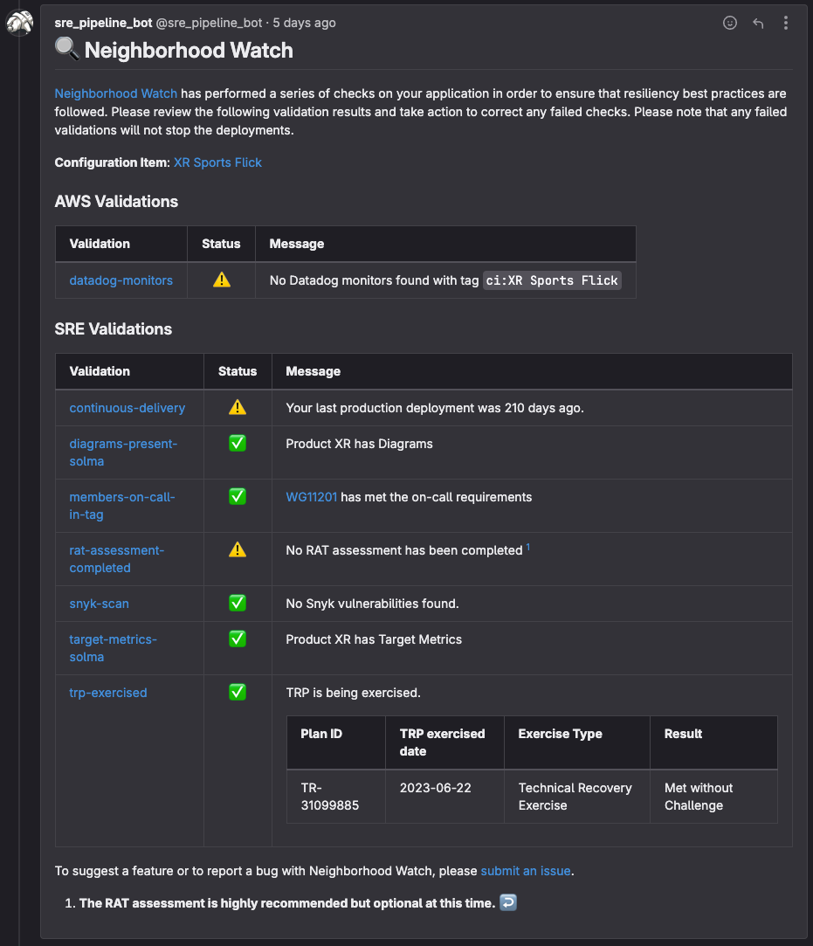Click green check in members-on-call-in-tag row
This screenshot has width=813, height=946.
click(238, 496)
